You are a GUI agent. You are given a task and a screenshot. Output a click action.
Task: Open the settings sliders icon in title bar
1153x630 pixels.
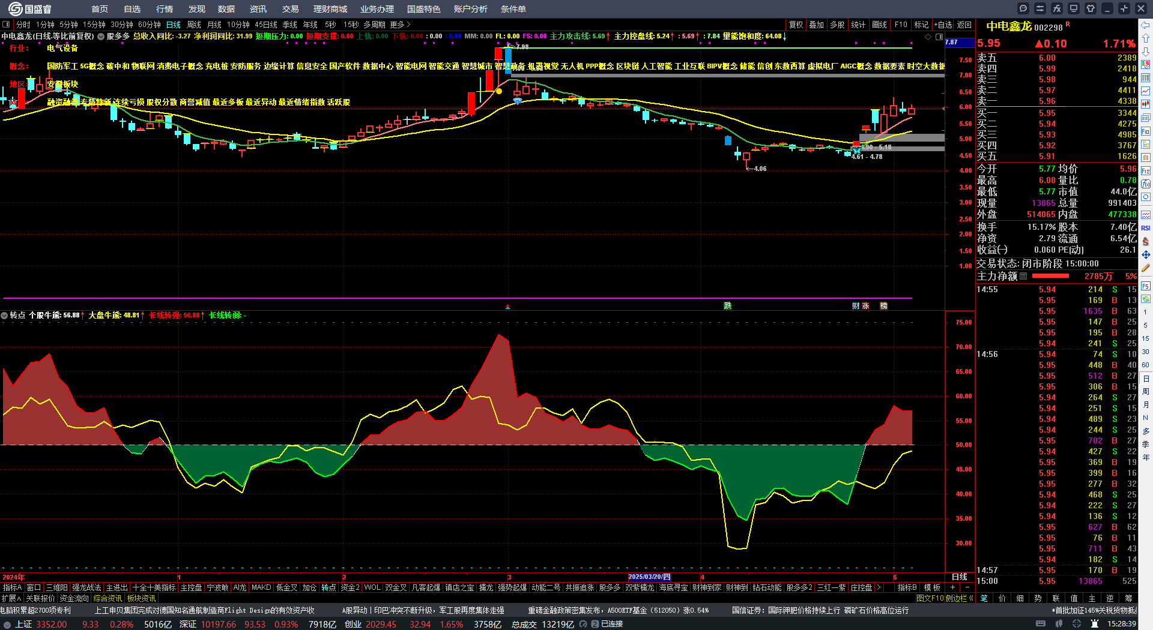pos(1040,8)
